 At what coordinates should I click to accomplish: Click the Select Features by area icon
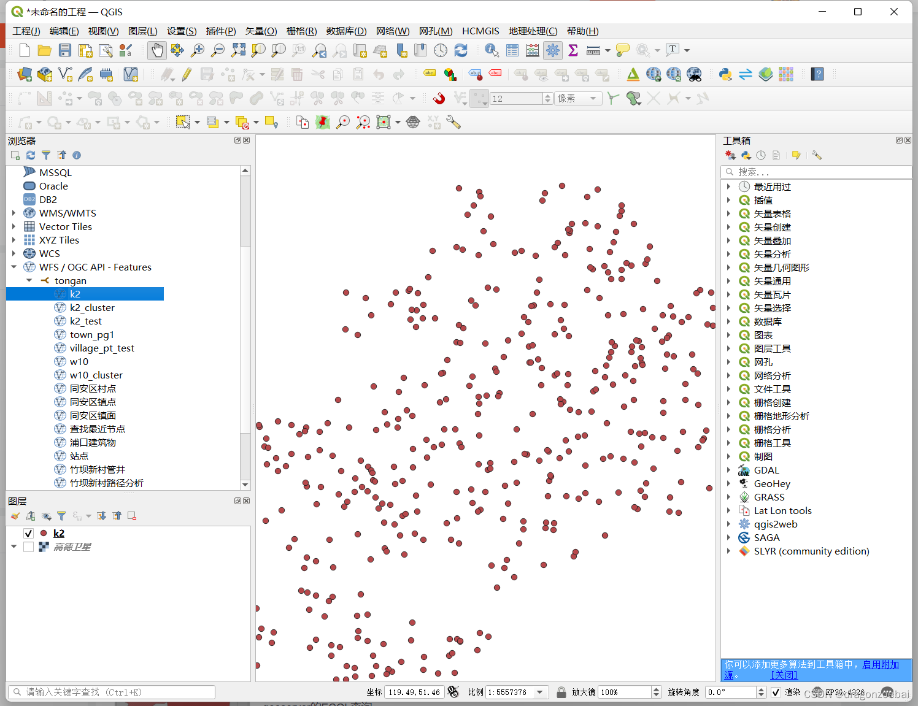(x=183, y=122)
